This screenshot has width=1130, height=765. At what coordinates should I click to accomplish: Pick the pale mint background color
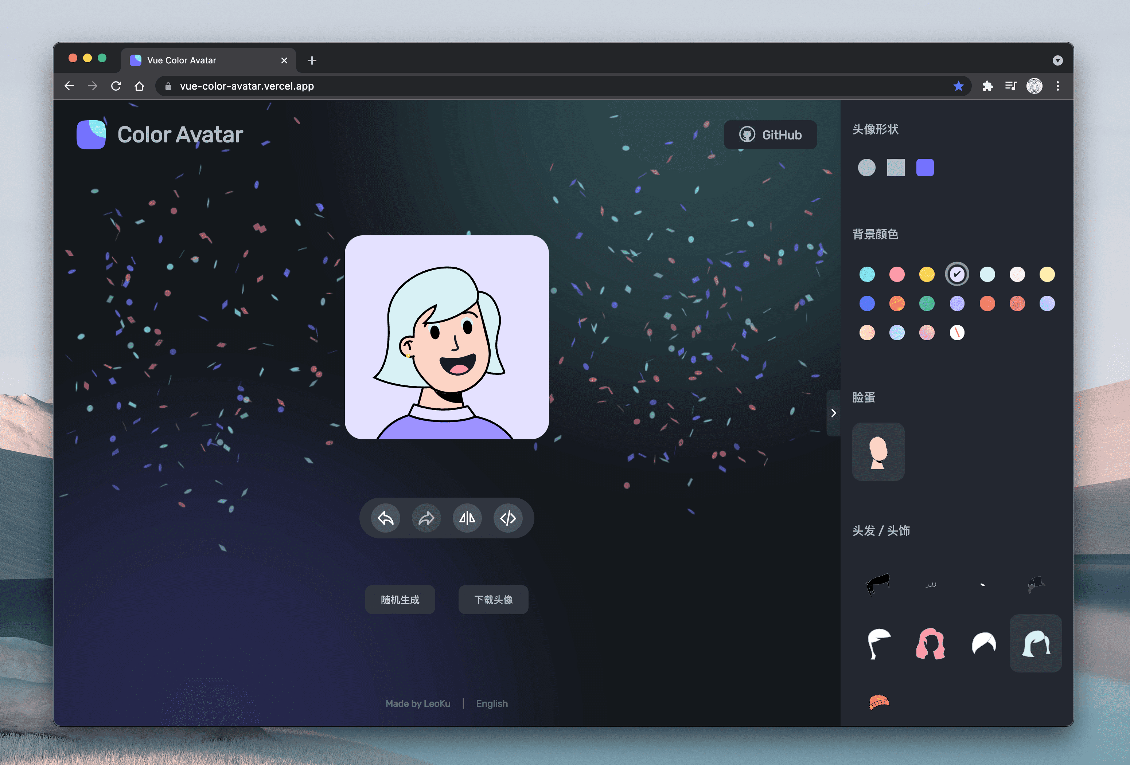pyautogui.click(x=987, y=274)
